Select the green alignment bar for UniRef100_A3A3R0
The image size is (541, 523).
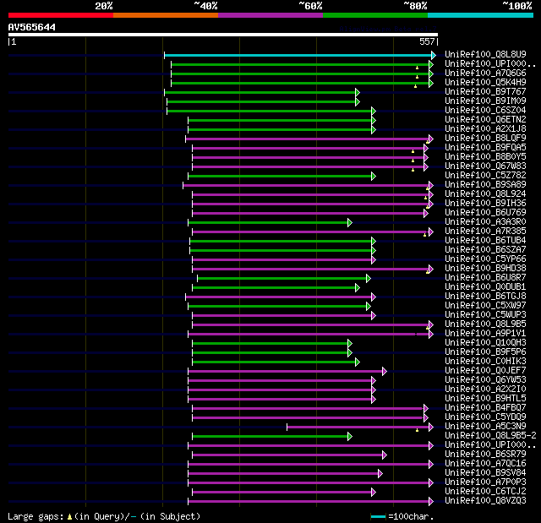click(x=270, y=223)
